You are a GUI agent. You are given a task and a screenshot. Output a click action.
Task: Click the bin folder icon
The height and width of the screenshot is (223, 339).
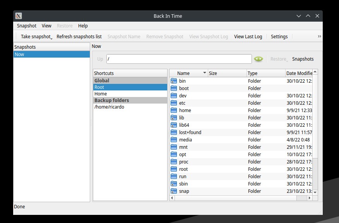(174, 81)
